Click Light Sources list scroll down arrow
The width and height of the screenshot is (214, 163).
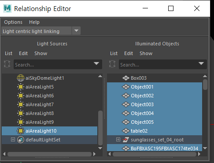click(x=100, y=148)
